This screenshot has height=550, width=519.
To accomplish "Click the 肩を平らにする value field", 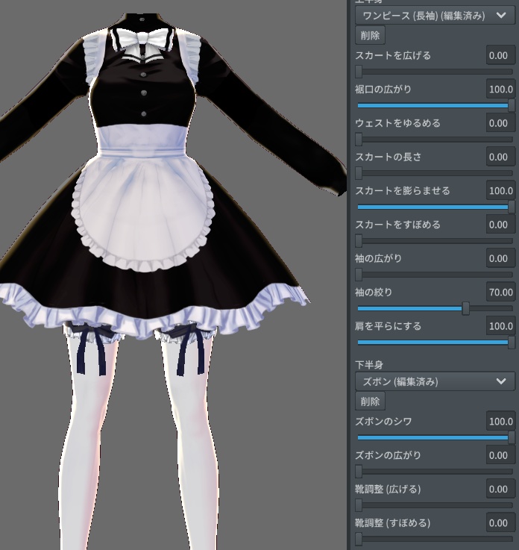I will (500, 326).
